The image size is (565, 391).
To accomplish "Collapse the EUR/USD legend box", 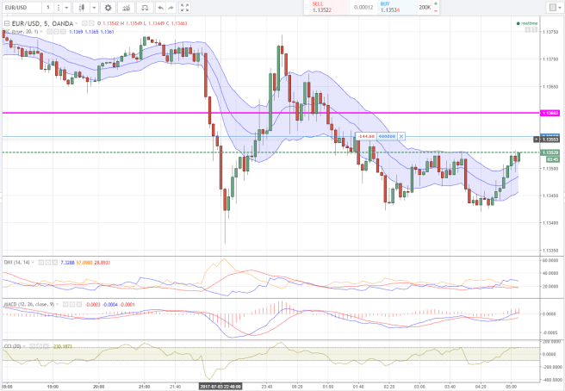I will (x=6, y=23).
